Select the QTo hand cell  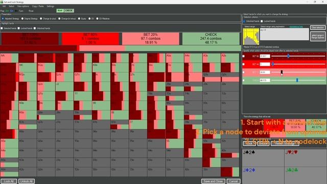pyautogui.click(x=46, y=96)
